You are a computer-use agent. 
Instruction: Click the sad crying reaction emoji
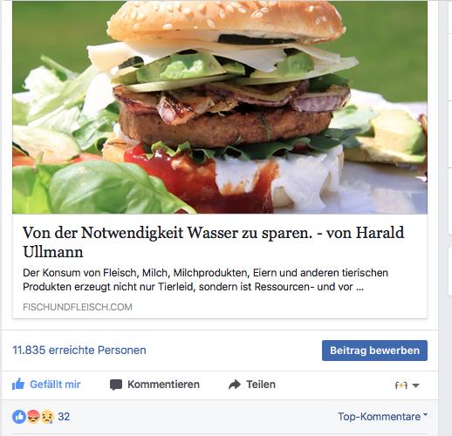pyautogui.click(x=47, y=417)
